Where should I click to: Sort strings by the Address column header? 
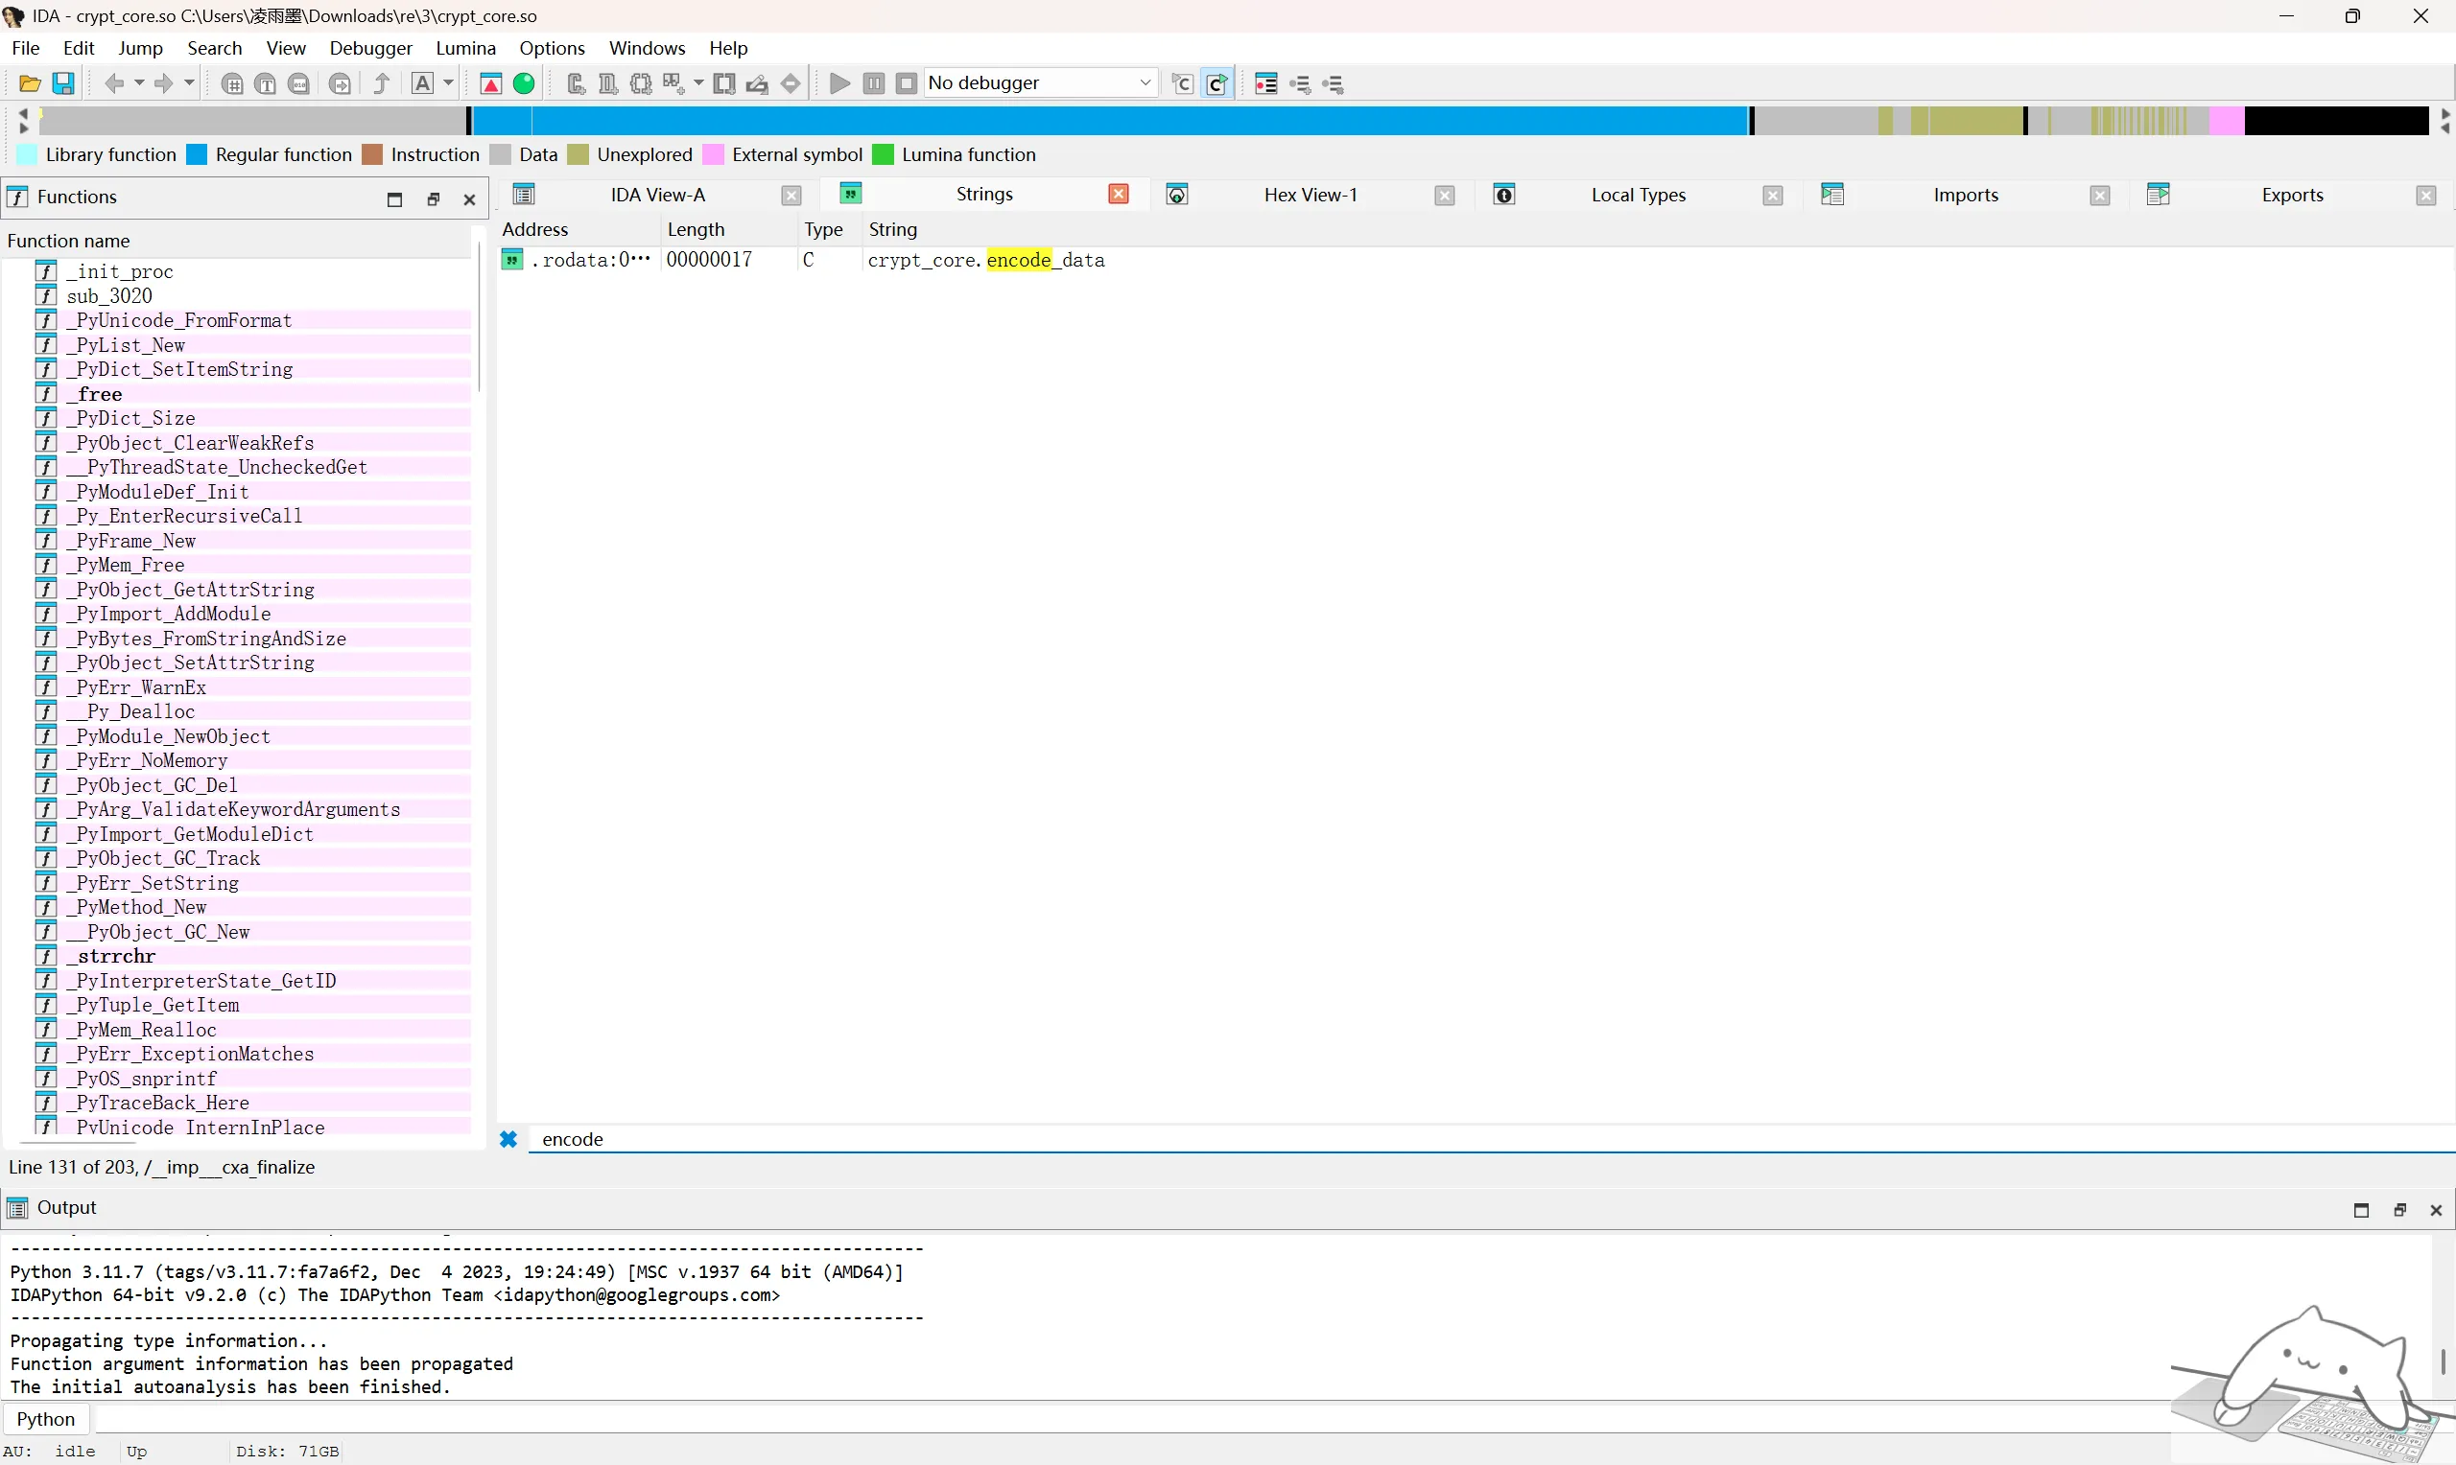coord(579,229)
